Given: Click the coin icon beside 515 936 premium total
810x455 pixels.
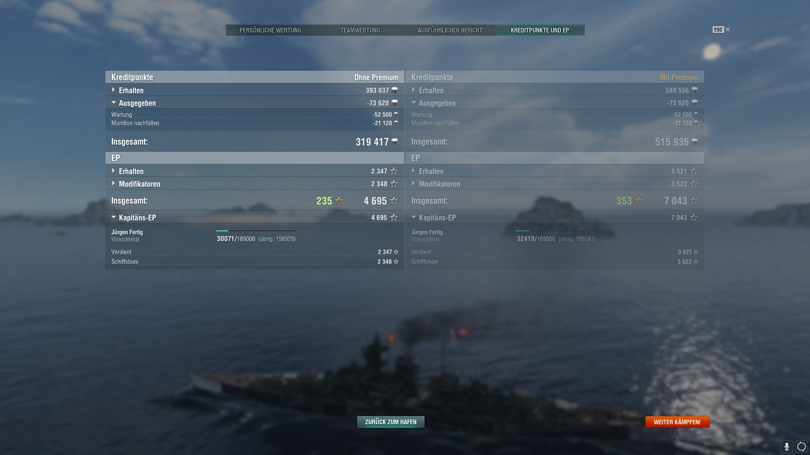Looking at the screenshot, I should (x=694, y=142).
